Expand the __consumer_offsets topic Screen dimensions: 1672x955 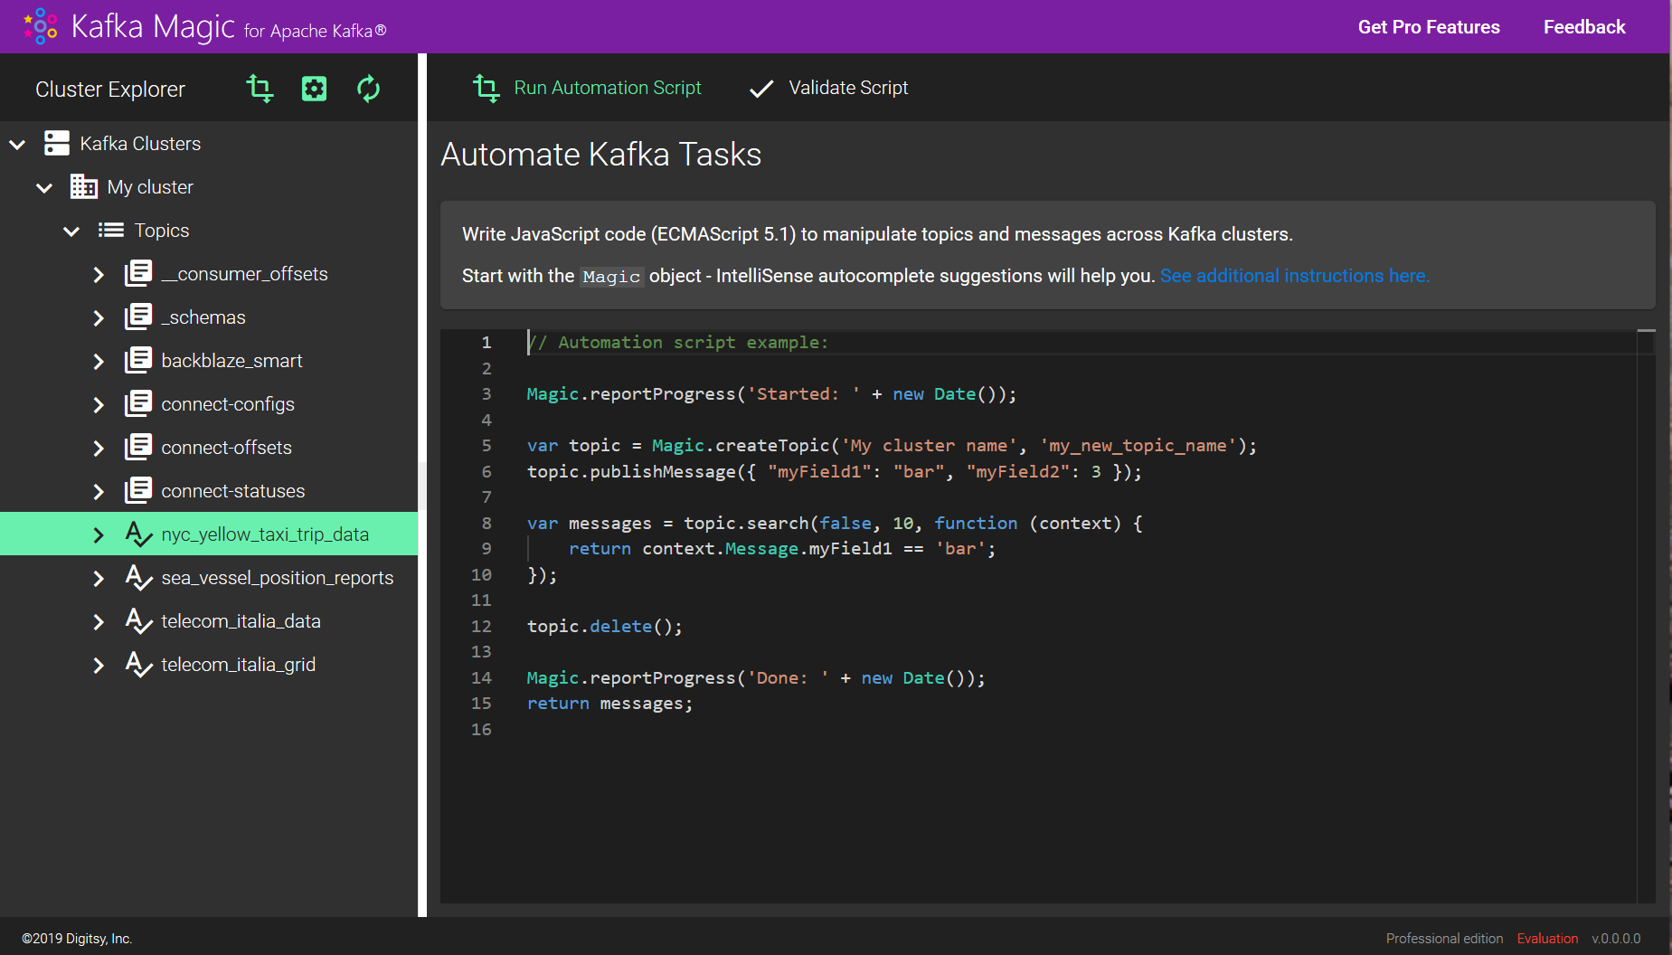[99, 274]
